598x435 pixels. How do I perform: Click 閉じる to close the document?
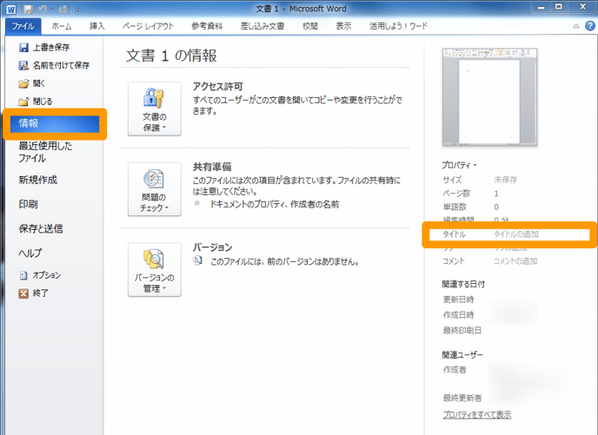pos(36,102)
